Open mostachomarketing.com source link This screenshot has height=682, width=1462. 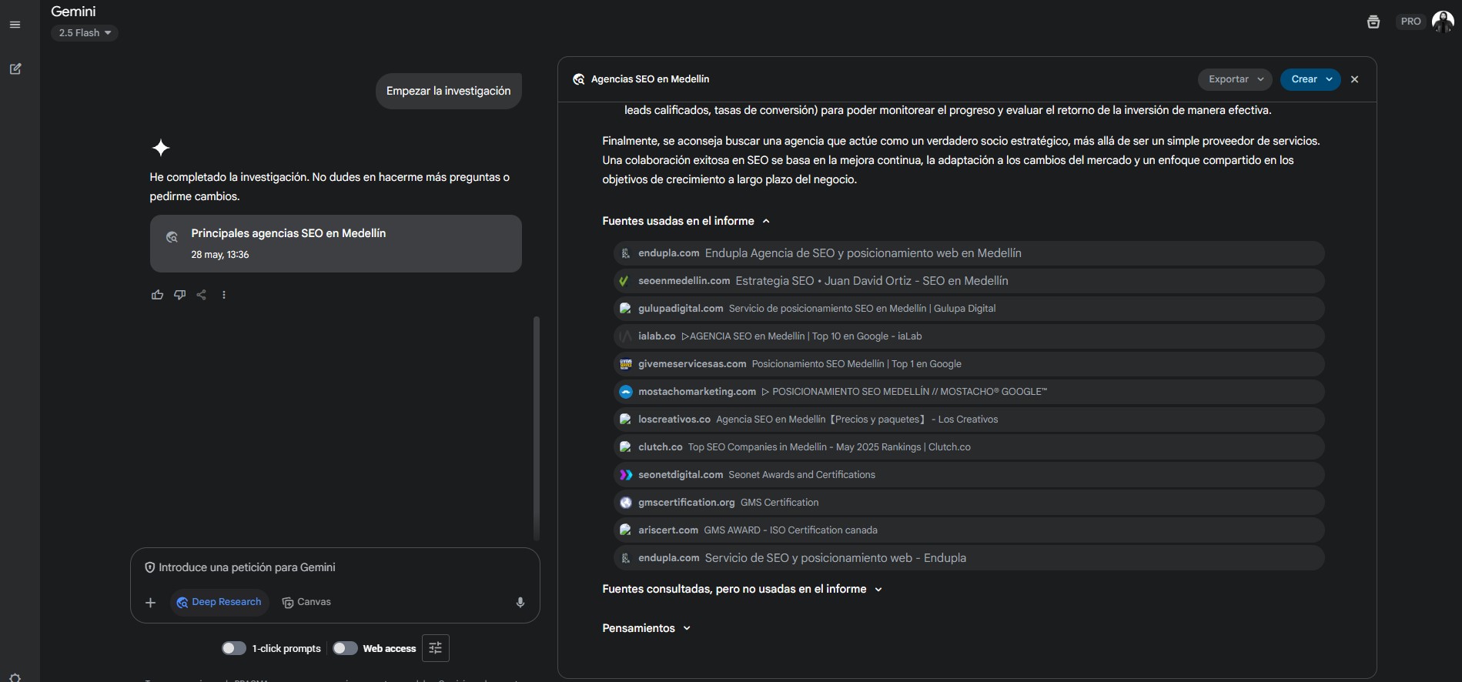[x=969, y=392]
